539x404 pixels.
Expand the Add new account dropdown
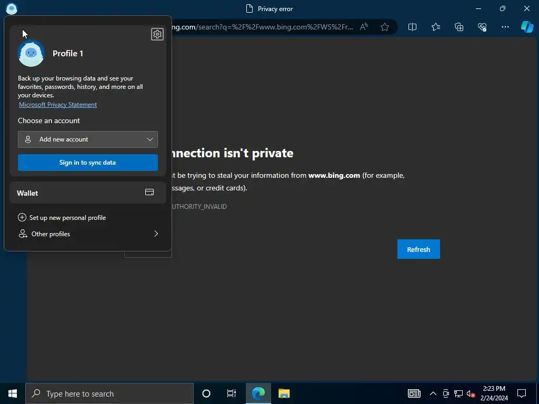point(88,139)
